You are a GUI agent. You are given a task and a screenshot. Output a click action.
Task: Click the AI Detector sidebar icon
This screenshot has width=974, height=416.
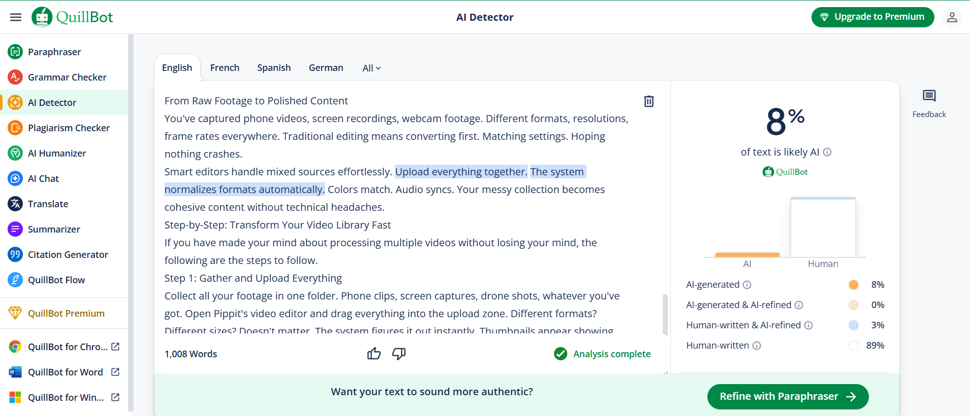[15, 102]
